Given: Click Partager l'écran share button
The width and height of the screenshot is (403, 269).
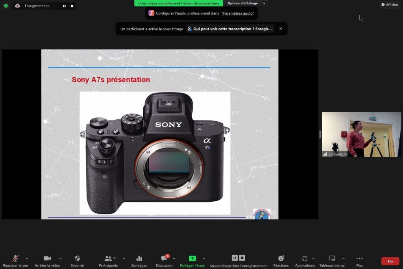Looking at the screenshot, I should (192, 261).
